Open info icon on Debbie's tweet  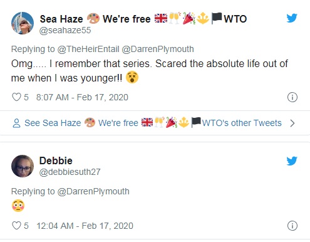292,226
